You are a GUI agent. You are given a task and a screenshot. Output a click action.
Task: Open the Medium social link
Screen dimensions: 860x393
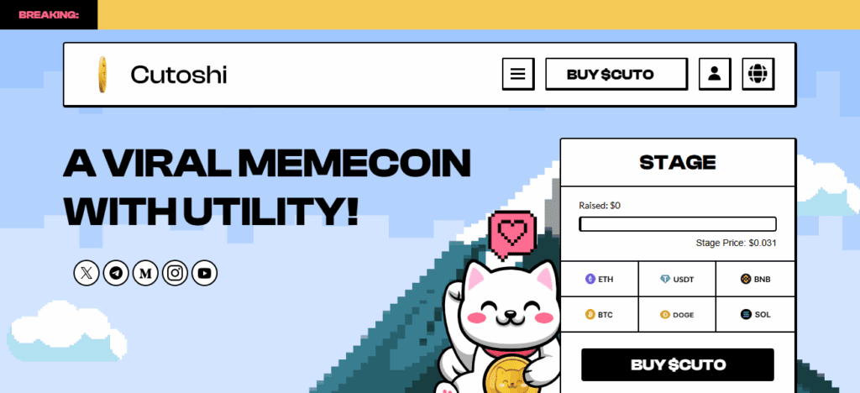(x=145, y=273)
